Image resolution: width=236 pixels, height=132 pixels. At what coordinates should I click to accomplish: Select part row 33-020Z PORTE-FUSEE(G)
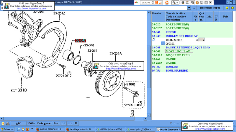coord(192,28)
